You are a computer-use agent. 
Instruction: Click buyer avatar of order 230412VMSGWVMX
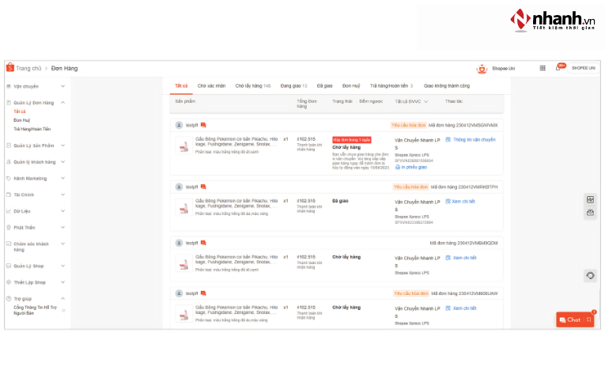tap(179, 125)
